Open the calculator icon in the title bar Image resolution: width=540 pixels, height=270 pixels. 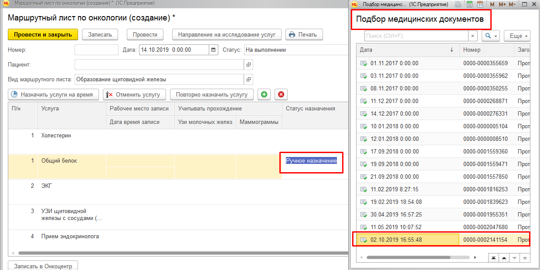[x=470, y=4]
